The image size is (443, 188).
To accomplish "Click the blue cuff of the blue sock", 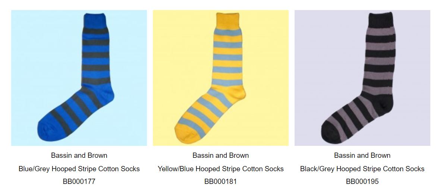I will coord(95,20).
